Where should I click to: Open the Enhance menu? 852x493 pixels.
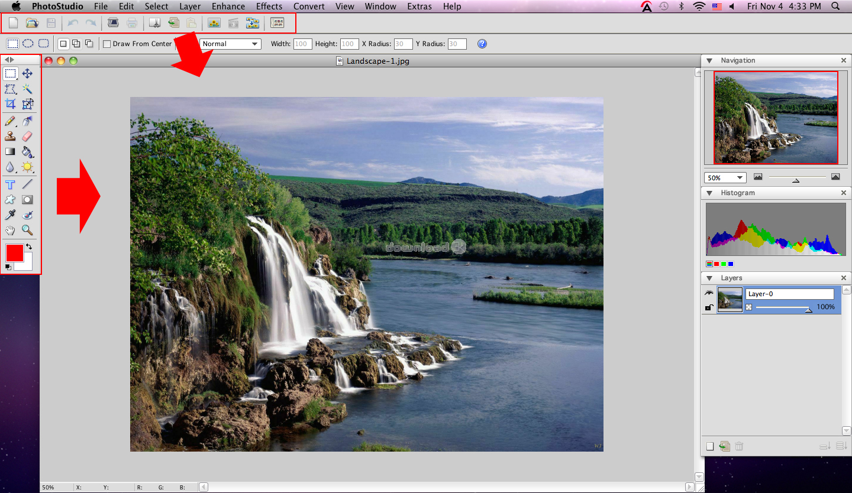point(228,7)
